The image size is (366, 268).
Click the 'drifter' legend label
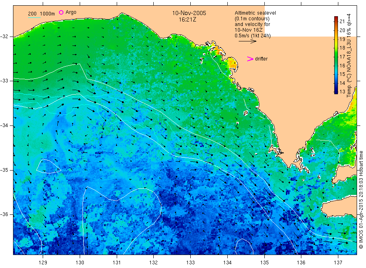click(261, 59)
